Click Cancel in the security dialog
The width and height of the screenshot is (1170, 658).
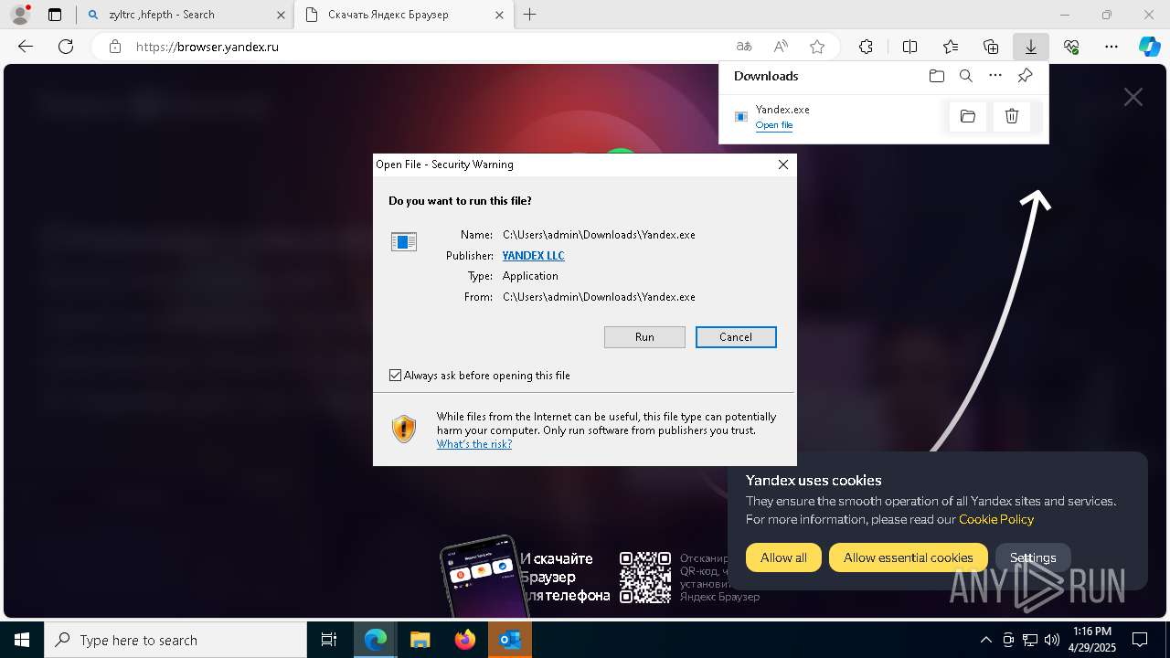(736, 337)
